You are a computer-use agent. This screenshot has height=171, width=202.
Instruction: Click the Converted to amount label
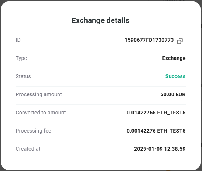pos(41,113)
